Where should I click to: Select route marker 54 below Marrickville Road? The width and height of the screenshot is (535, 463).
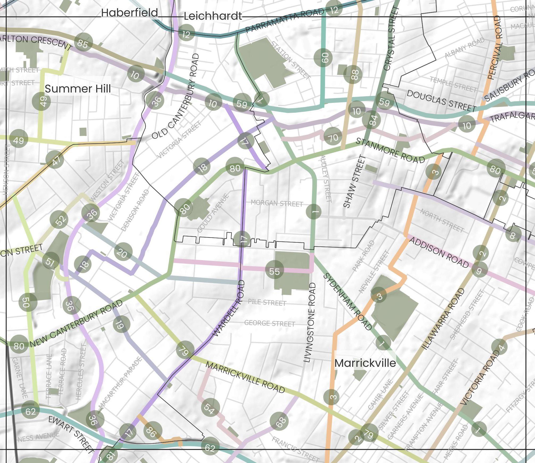(211, 407)
